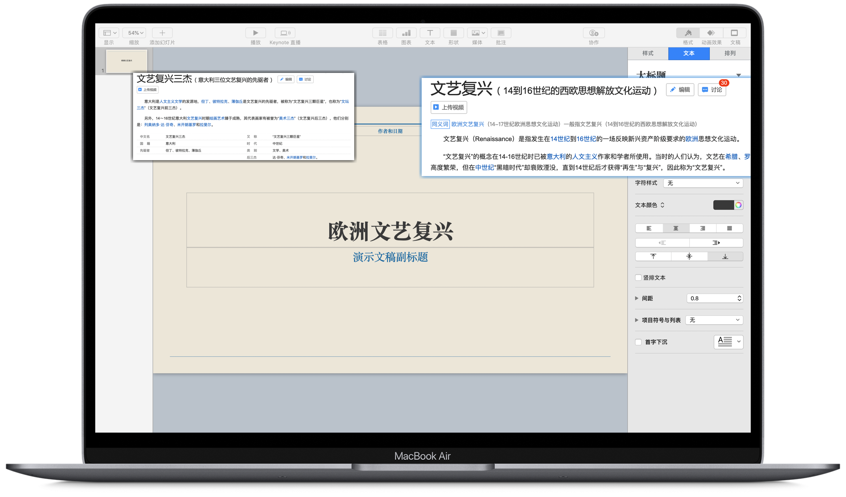Enable the 竖排文本 checkbox
Screen dimensions: 846x497
[x=639, y=277]
